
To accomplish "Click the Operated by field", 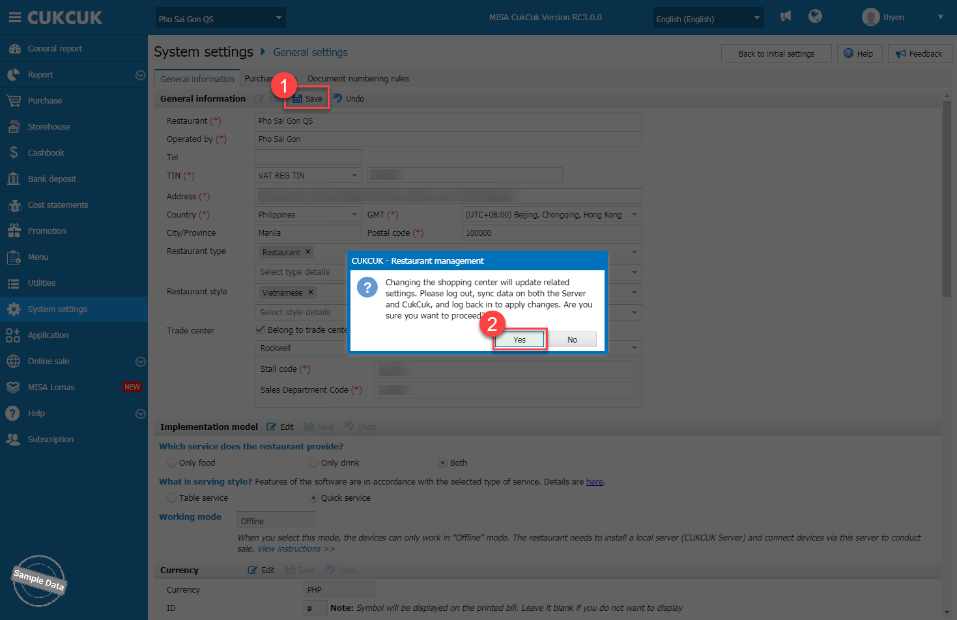I will point(448,139).
